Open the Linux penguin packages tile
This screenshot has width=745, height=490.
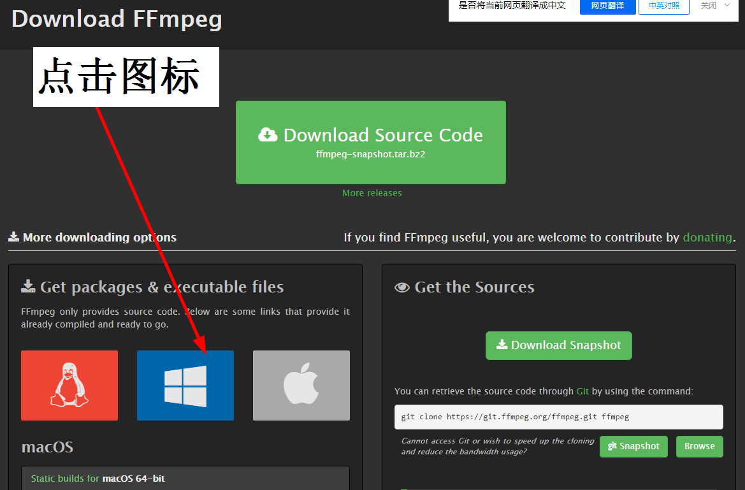(69, 386)
